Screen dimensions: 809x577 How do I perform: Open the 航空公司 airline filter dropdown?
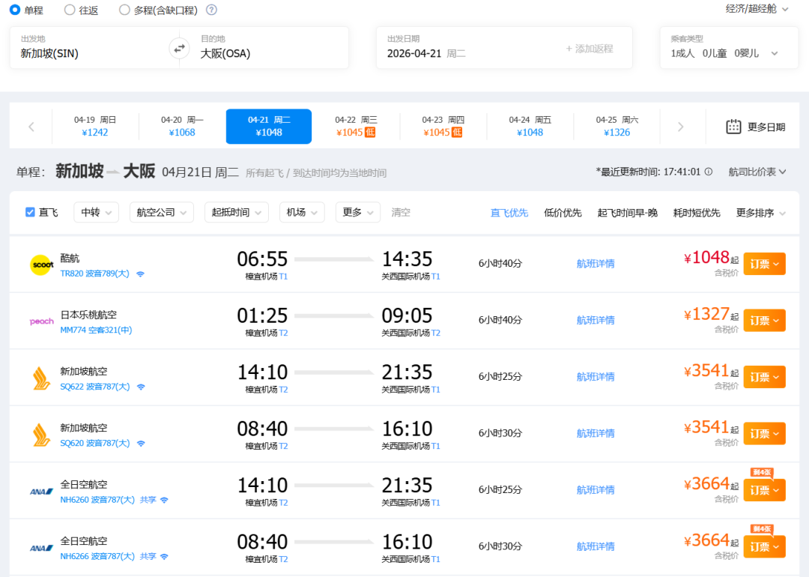pos(161,212)
